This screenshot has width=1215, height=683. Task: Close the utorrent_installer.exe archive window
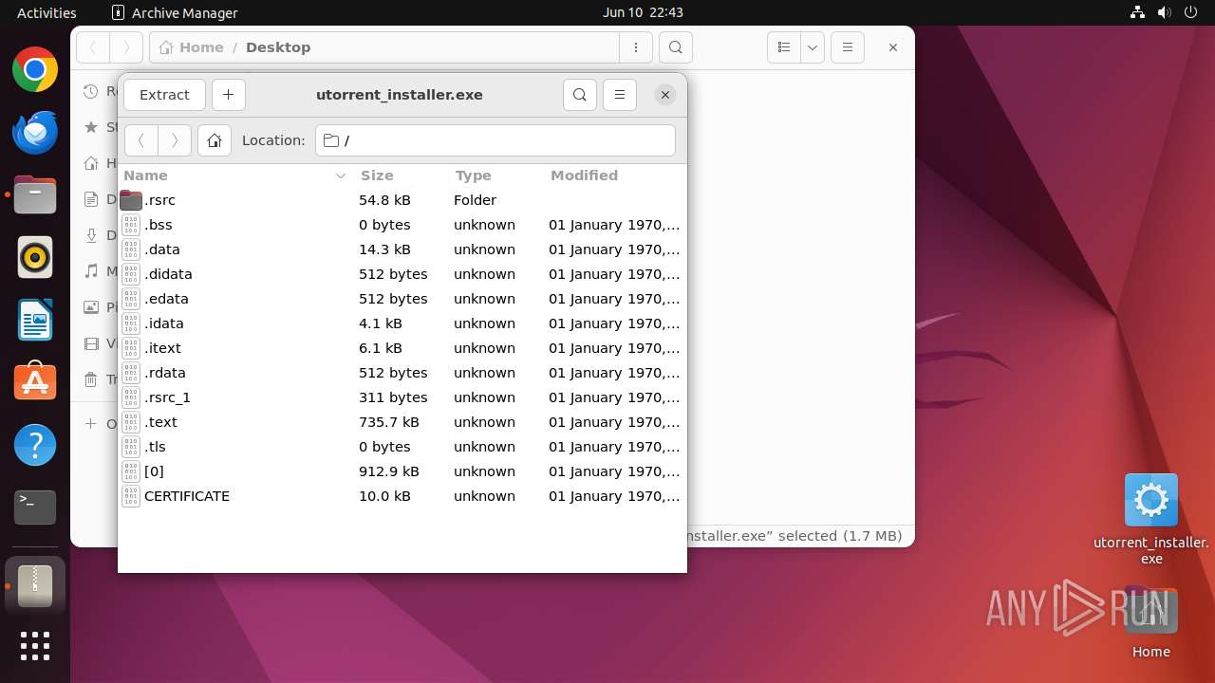pos(665,95)
